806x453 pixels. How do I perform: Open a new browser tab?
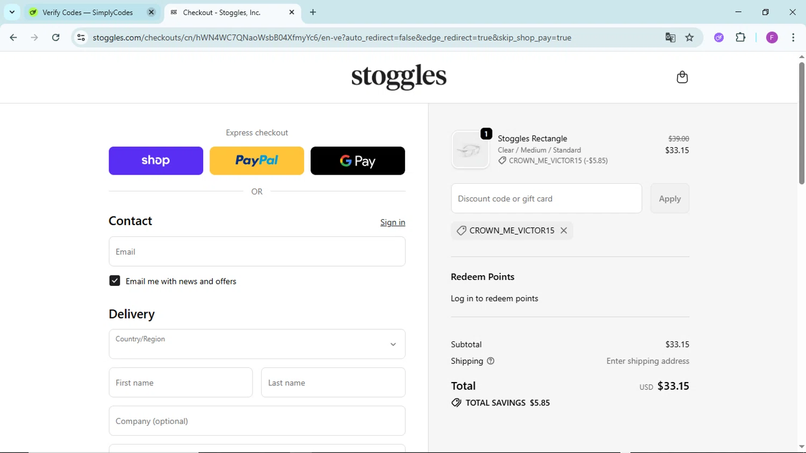[313, 12]
